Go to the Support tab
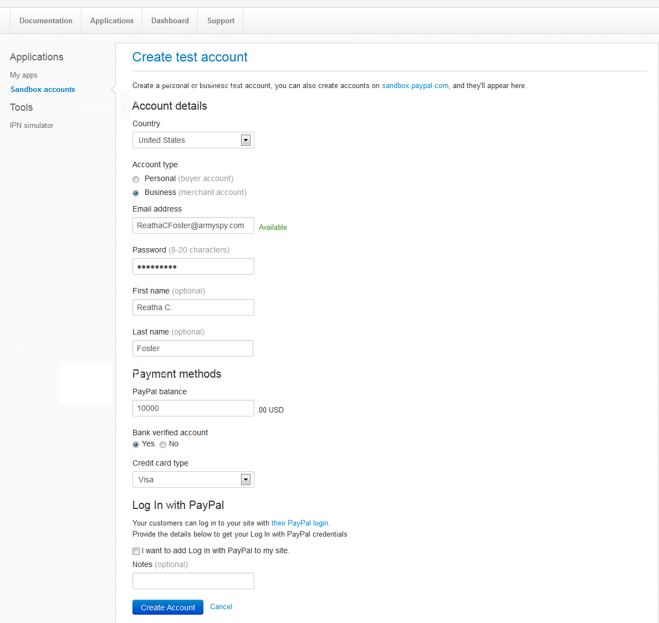Viewport: 659px width, 623px height. [x=221, y=20]
